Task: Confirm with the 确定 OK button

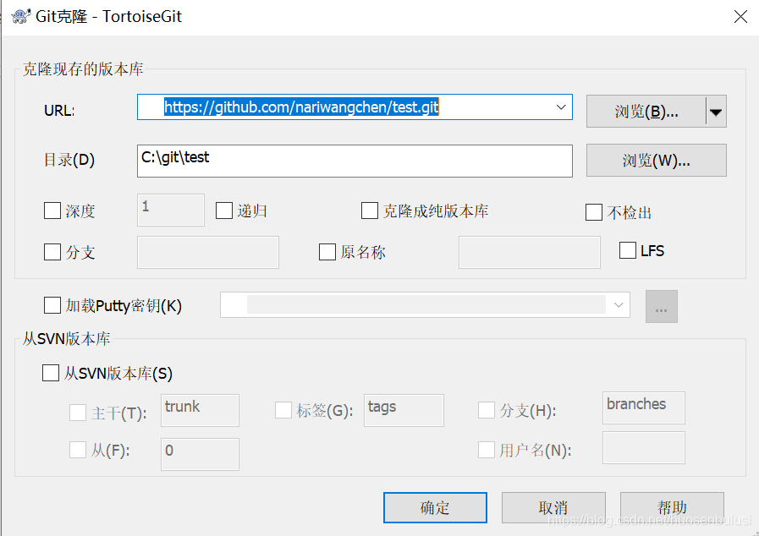Action: pyautogui.click(x=435, y=507)
